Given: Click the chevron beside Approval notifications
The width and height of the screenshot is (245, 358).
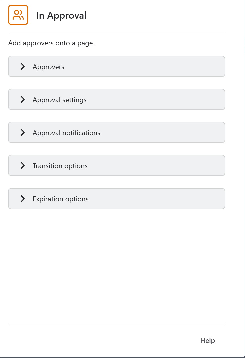Looking at the screenshot, I should [x=23, y=132].
